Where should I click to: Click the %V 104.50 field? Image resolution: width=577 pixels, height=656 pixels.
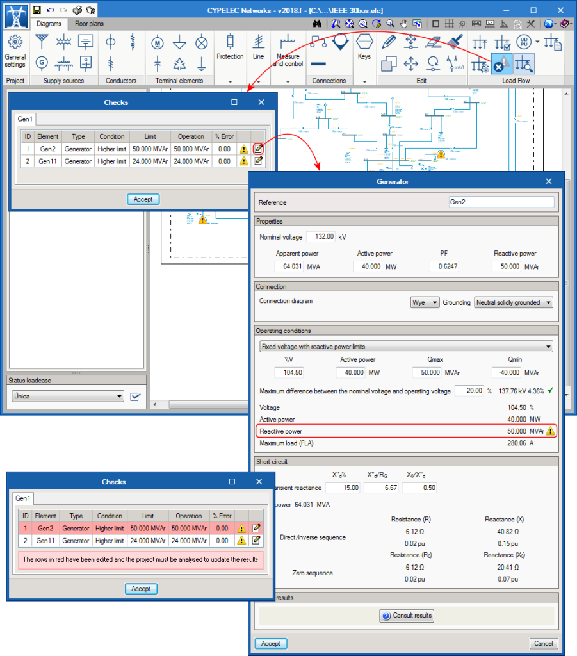289,372
